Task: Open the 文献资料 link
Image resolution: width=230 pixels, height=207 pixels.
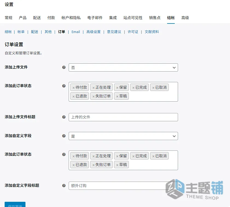Action: 152,32
